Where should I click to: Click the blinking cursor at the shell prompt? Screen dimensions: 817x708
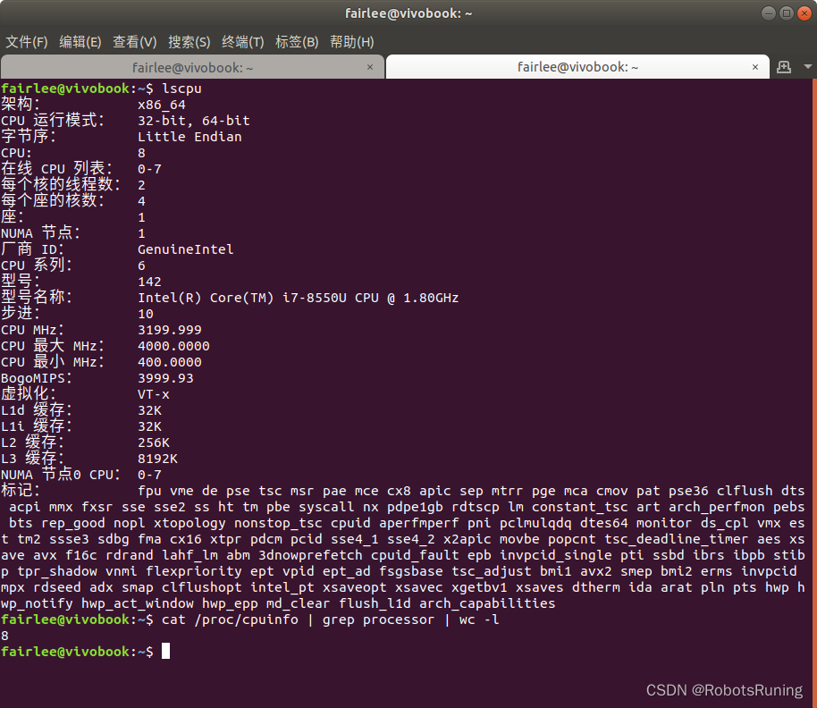coord(165,652)
